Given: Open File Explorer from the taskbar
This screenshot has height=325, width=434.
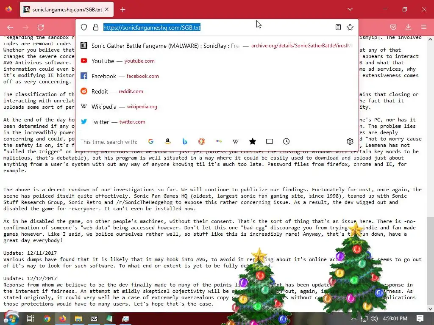Looking at the screenshot, I should [78, 319].
